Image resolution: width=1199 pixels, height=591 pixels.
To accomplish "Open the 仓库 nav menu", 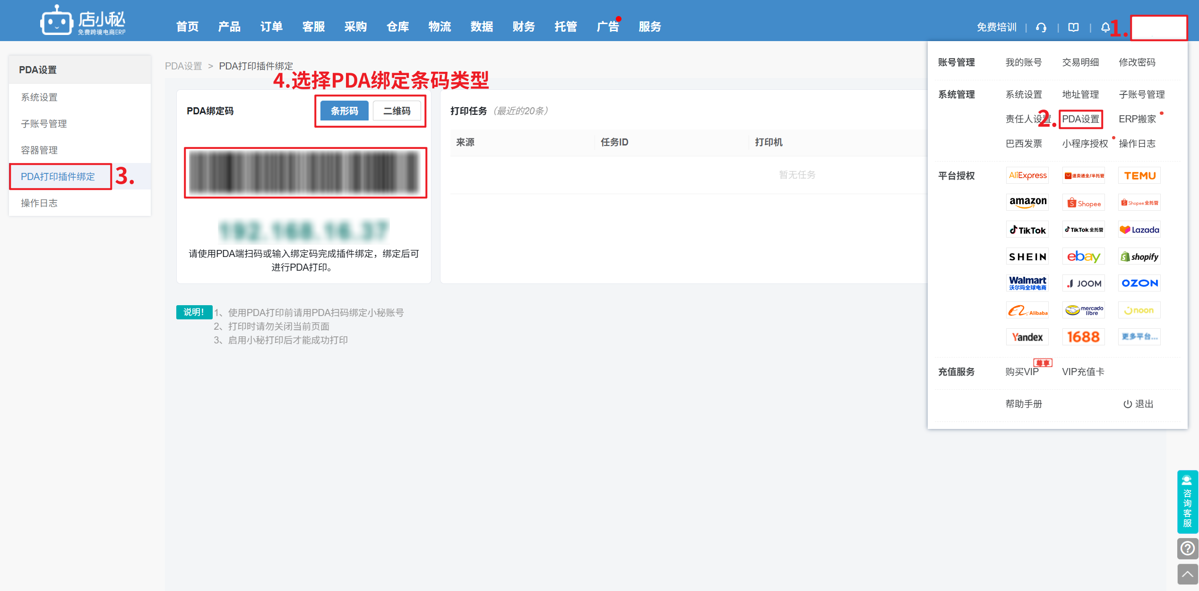I will click(397, 27).
